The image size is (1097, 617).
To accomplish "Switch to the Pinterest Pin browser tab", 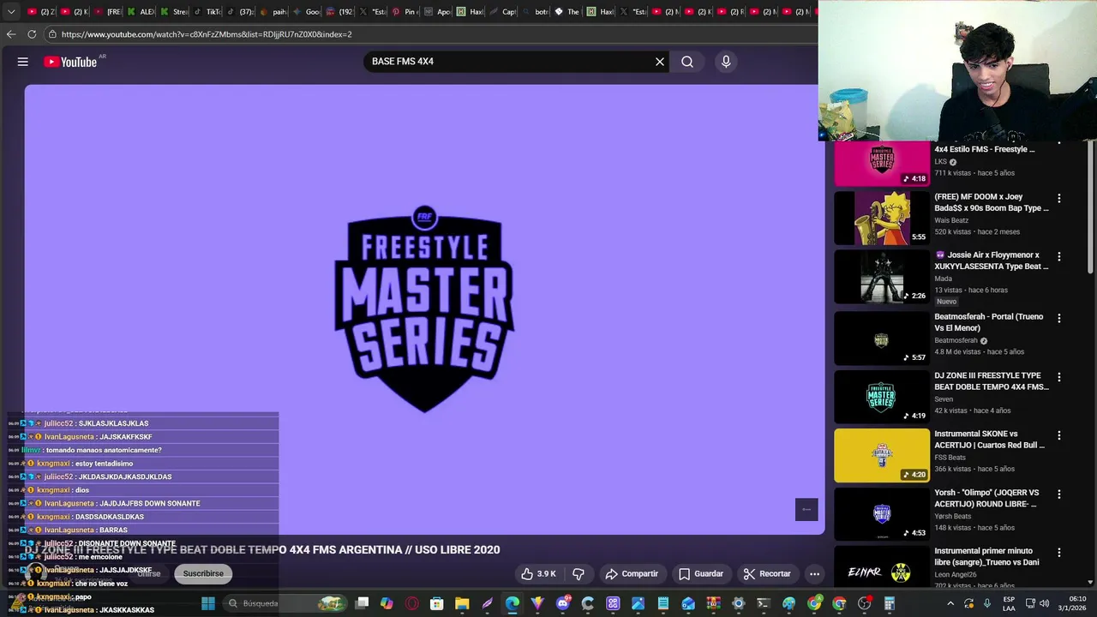I will (405, 12).
